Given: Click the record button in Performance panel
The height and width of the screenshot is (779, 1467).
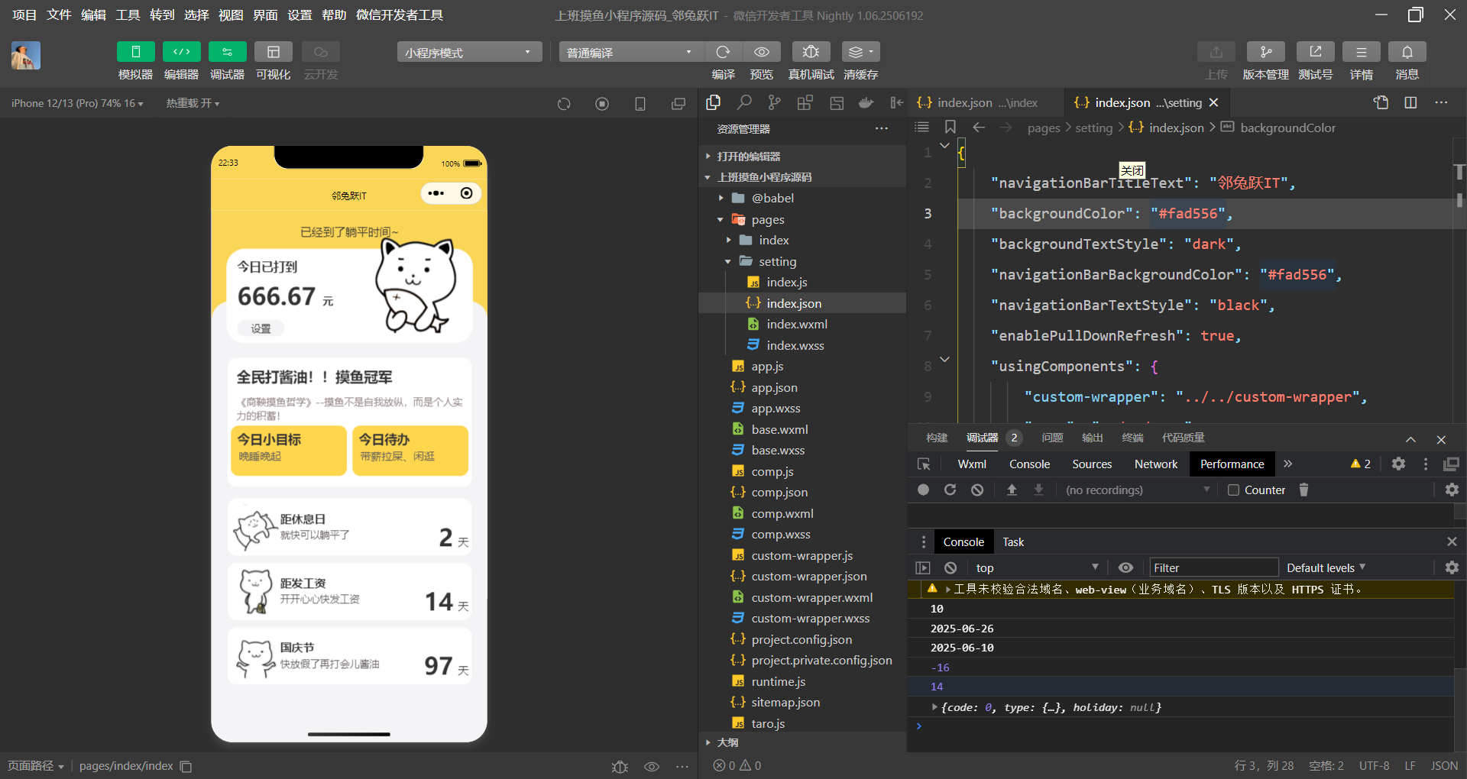Looking at the screenshot, I should point(923,490).
